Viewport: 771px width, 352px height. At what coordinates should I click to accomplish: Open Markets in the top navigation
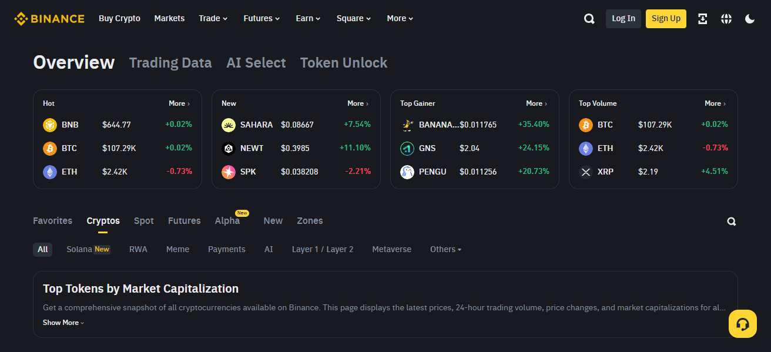[169, 19]
